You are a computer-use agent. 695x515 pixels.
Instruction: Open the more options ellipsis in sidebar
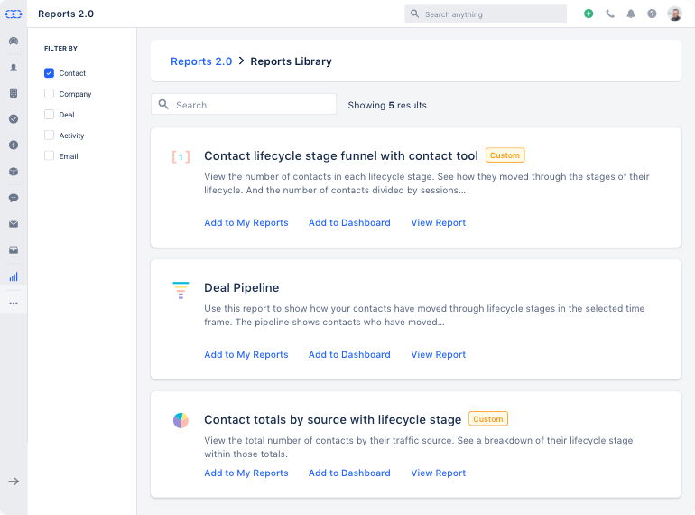point(14,304)
